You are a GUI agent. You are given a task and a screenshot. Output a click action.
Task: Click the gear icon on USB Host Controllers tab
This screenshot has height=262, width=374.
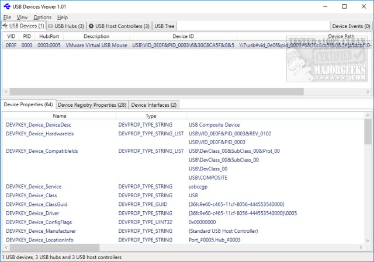[91, 26]
